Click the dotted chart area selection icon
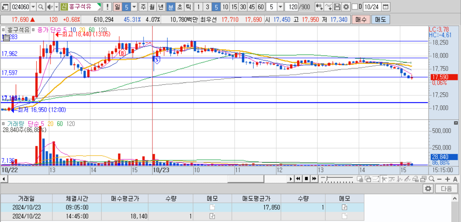Image resolution: width=461 pixels, height=222 pixels. pos(375,179)
